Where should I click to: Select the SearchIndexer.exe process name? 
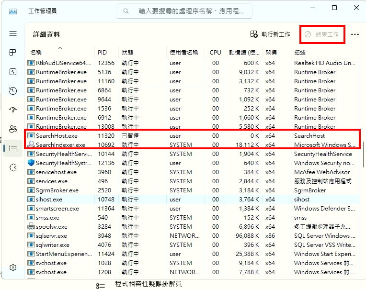[x=60, y=144]
